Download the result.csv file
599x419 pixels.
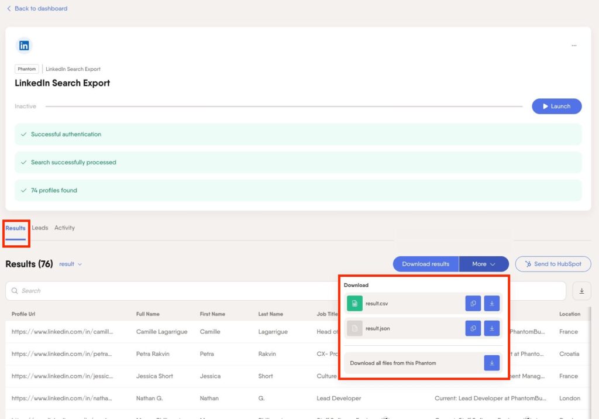(x=492, y=303)
